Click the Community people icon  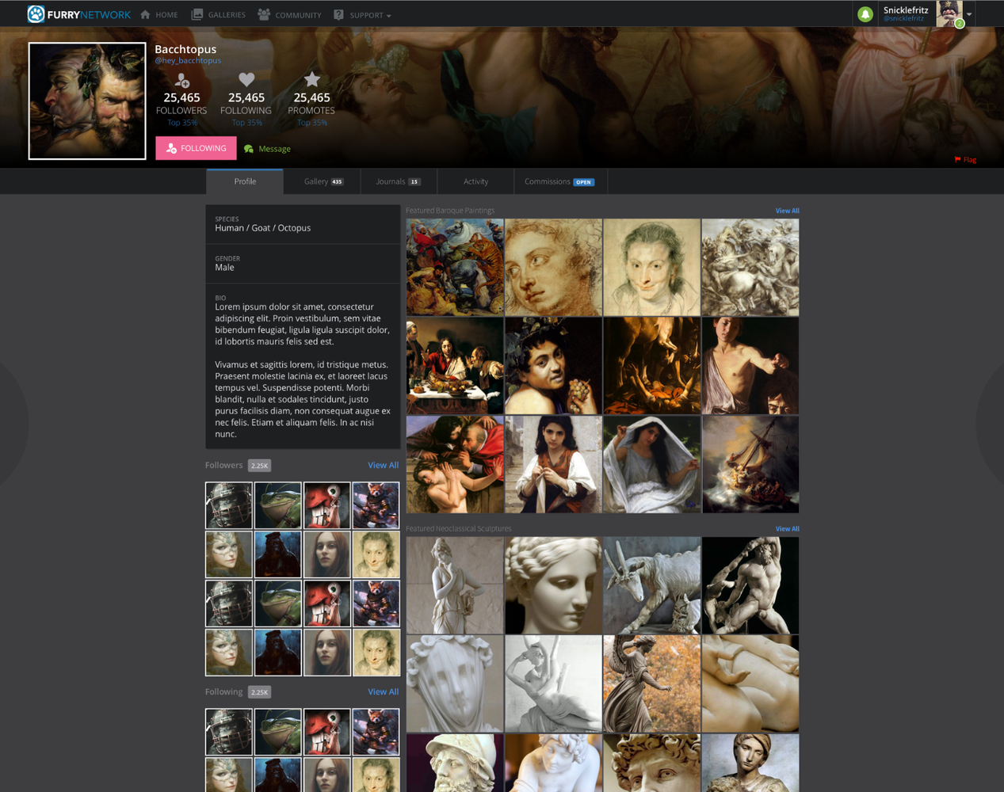point(264,14)
